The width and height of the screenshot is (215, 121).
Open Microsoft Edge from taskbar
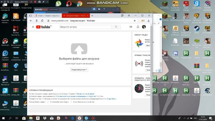73,118
